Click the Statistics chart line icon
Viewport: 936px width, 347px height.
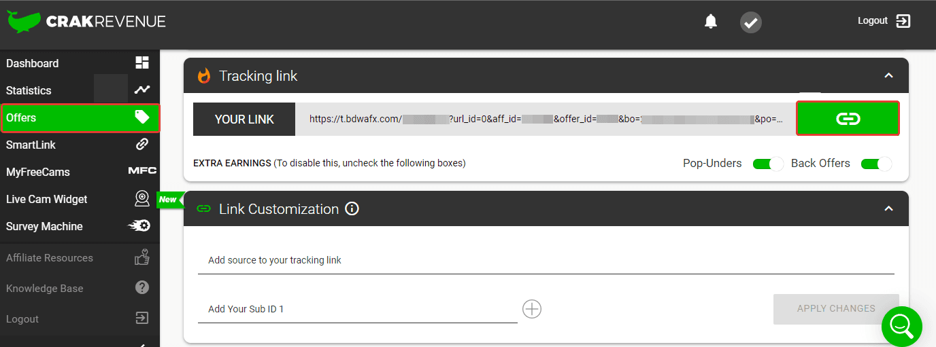142,90
